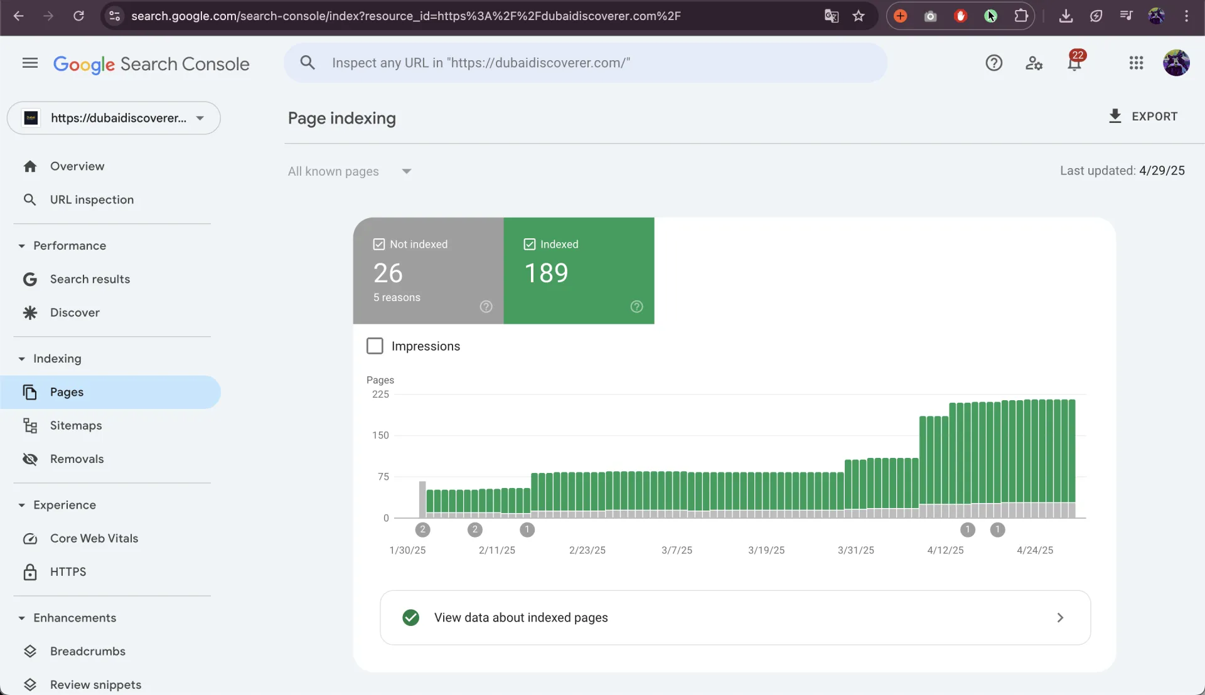Click the Review snippets layers icon
Viewport: 1205px width, 695px height.
pos(29,685)
